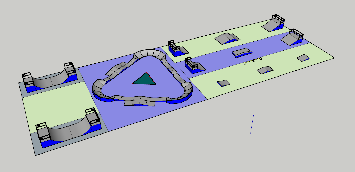Select the long flat box on the blue lane

(242, 52)
